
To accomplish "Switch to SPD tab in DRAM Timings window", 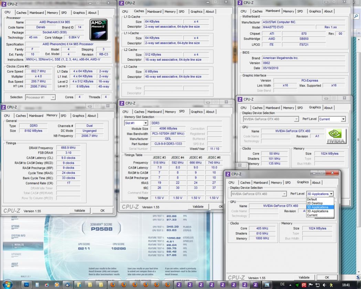I will click(x=64, y=116).
